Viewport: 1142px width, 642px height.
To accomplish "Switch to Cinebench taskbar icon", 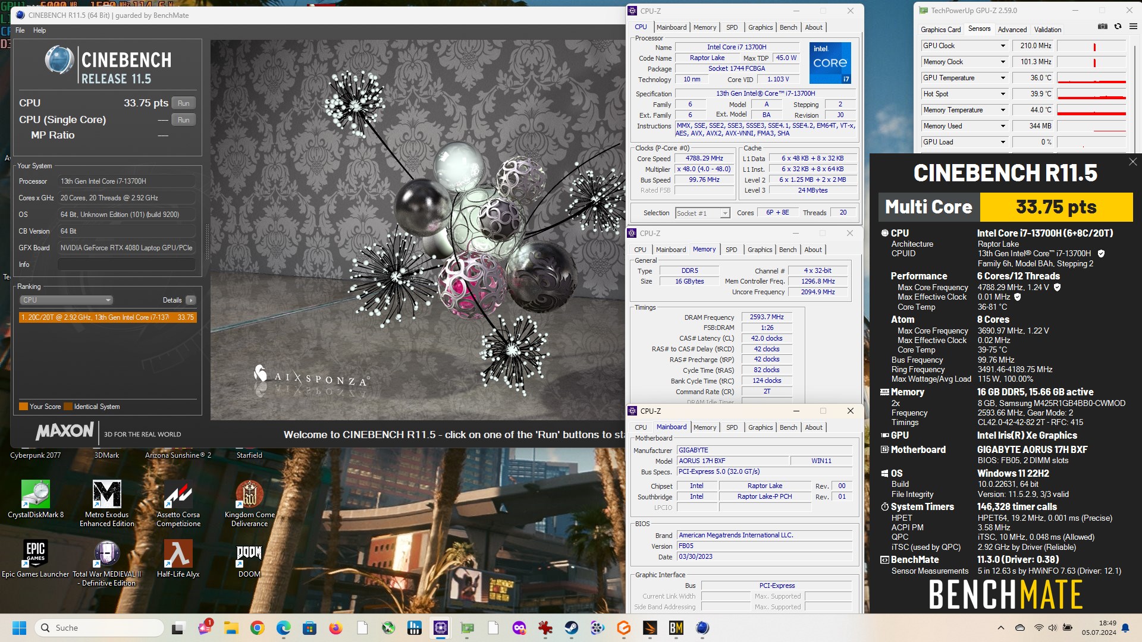I will pos(702,628).
